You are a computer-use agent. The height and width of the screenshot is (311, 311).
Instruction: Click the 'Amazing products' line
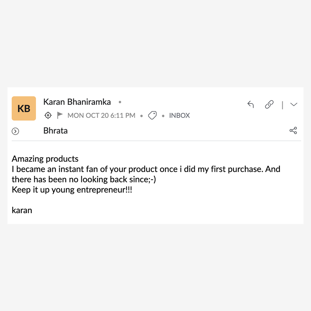coord(45,159)
